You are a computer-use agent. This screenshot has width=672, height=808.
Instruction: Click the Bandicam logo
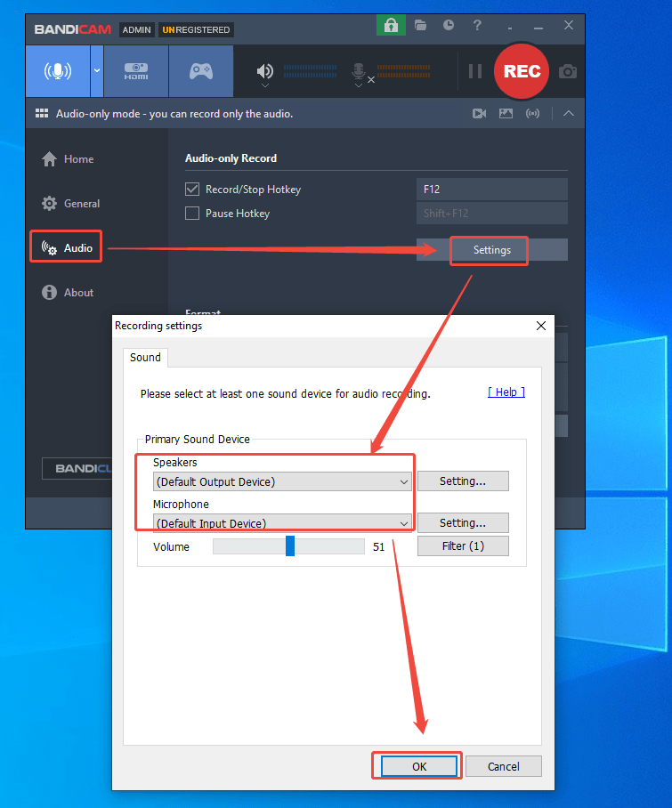point(73,29)
